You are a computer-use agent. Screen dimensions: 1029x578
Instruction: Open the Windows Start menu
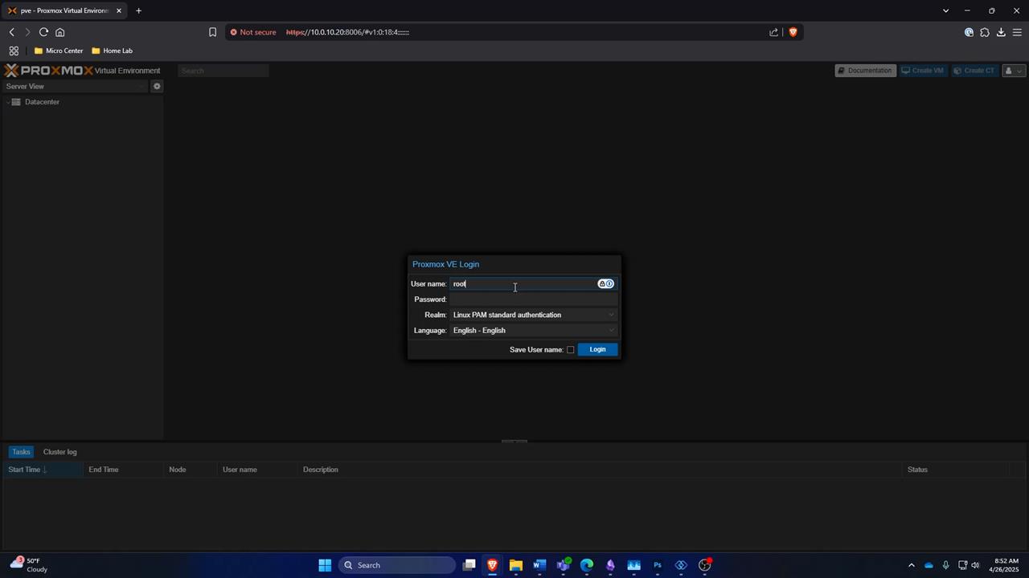[325, 565]
